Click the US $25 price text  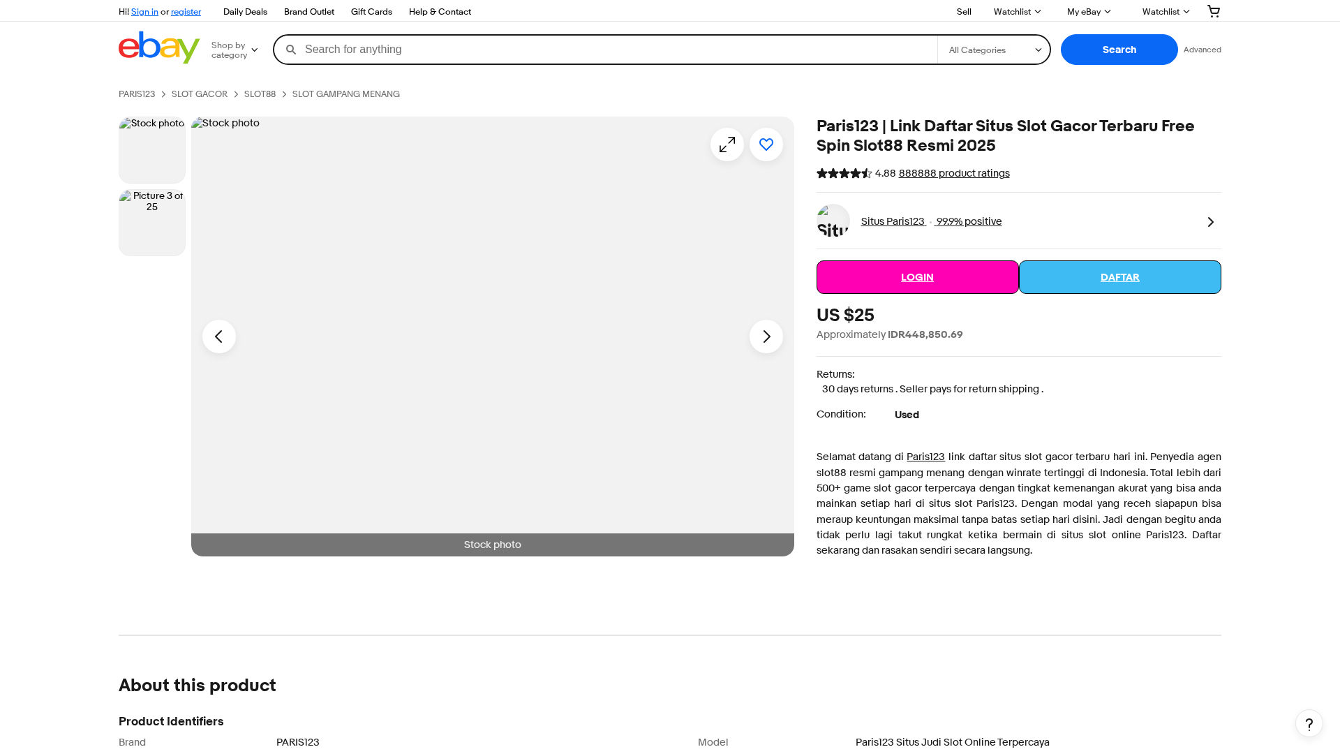coord(845,316)
